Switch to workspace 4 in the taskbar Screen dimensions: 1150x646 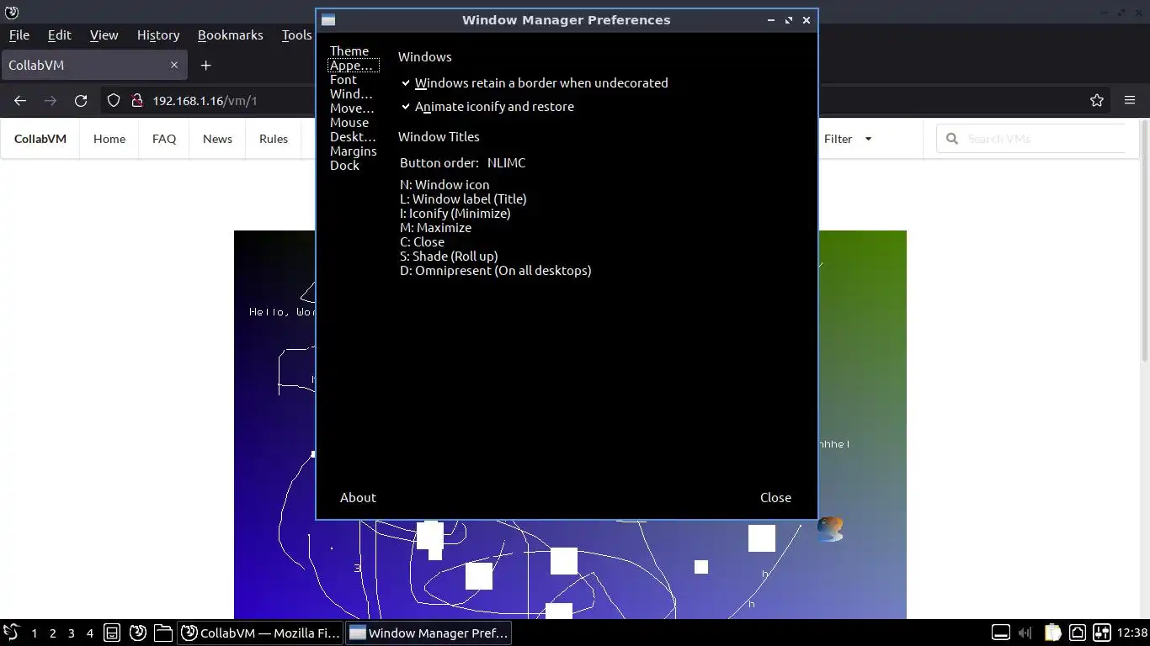pyautogui.click(x=89, y=633)
